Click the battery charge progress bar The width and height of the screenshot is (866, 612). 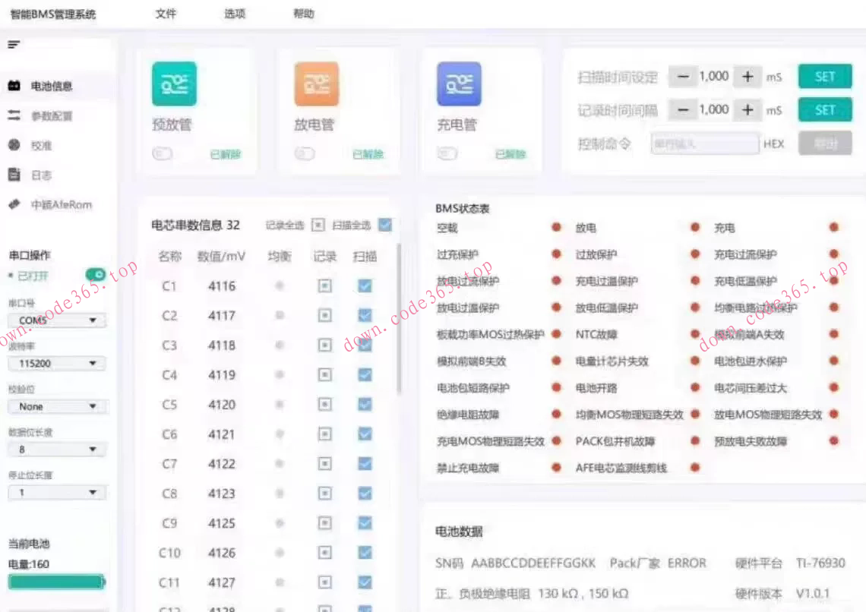click(56, 581)
